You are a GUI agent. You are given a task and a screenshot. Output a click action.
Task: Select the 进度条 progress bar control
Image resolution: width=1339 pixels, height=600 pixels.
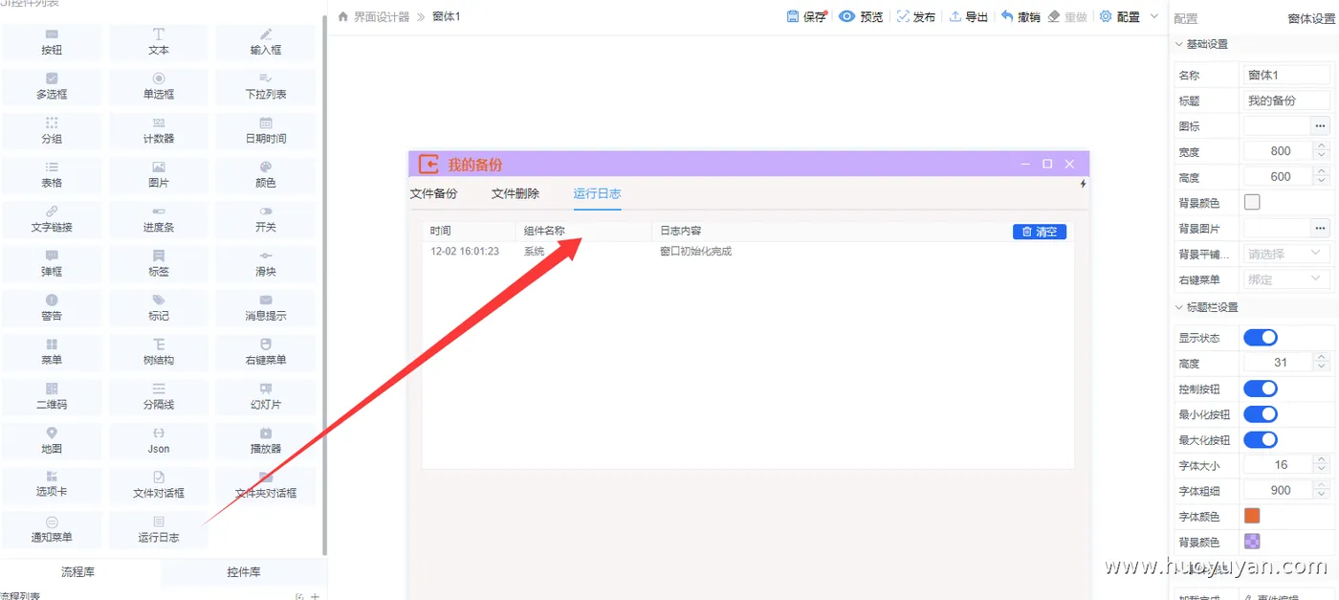[x=159, y=219]
